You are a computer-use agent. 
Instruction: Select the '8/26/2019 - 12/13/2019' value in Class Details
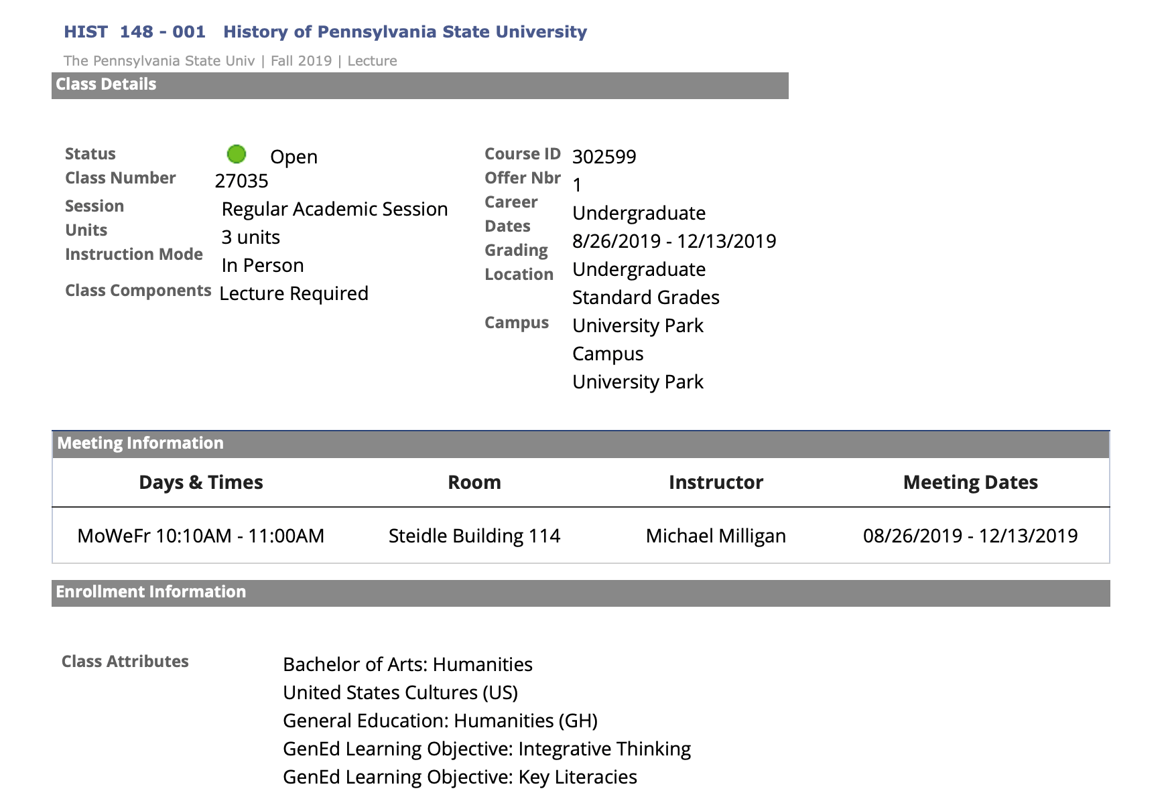(x=674, y=241)
